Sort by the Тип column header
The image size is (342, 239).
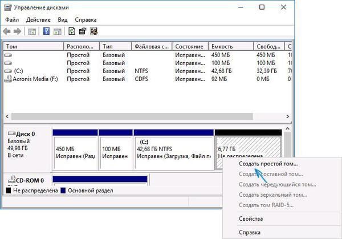[116, 47]
